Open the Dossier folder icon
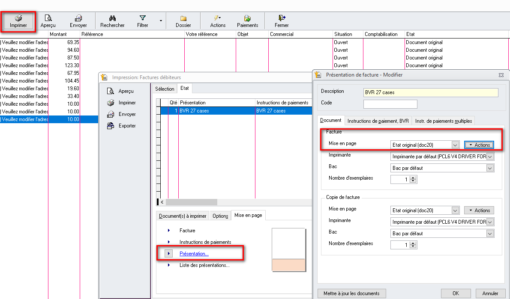 183,18
